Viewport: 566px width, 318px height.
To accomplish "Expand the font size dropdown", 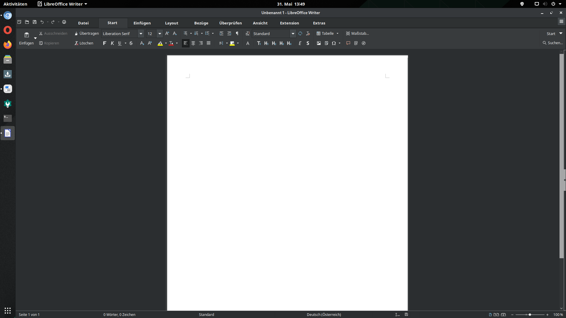I will [x=160, y=34].
